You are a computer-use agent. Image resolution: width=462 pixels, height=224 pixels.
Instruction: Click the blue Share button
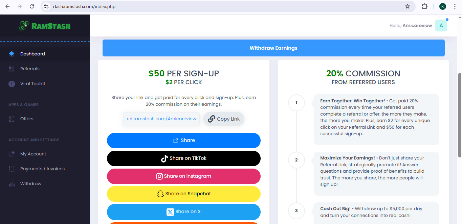point(184,141)
